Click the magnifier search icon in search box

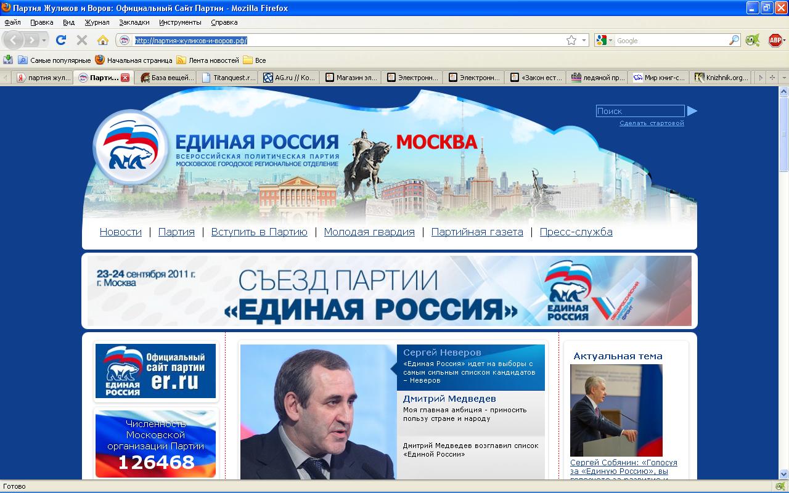pyautogui.click(x=734, y=41)
